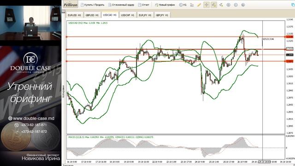Zoom out the chart with minus icon

(236, 5)
